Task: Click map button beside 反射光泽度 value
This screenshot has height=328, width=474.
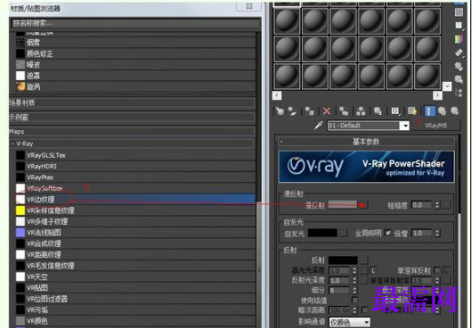Action: [364, 280]
